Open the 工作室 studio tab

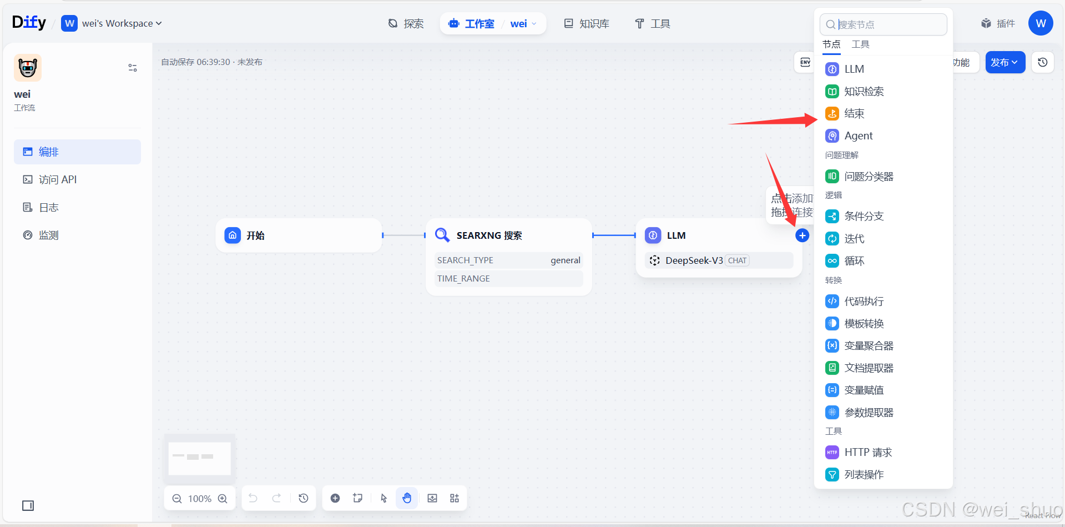click(x=471, y=23)
